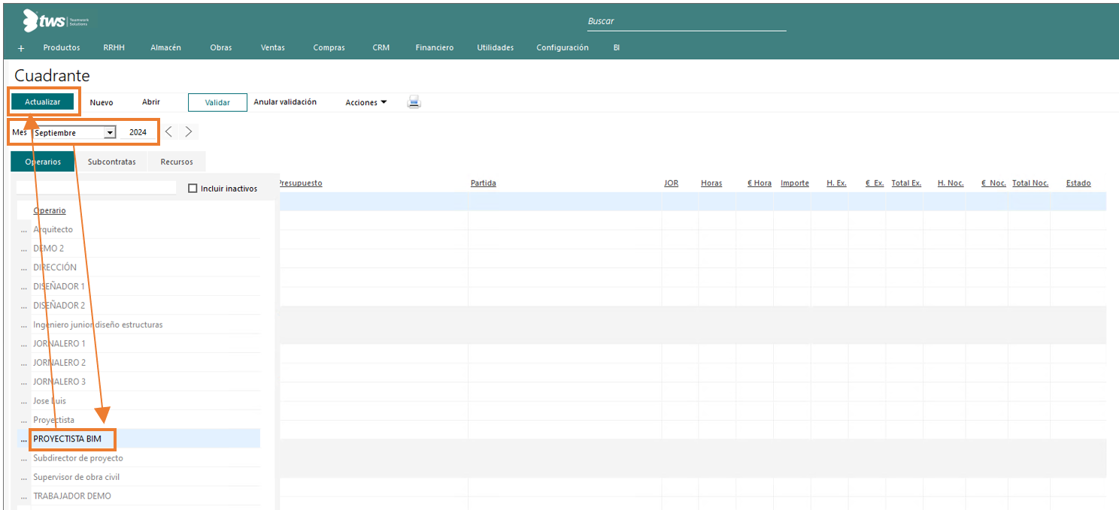Screen dimensions: 1119x510
Task: Select operario DEMO 2
Action: tap(49, 249)
